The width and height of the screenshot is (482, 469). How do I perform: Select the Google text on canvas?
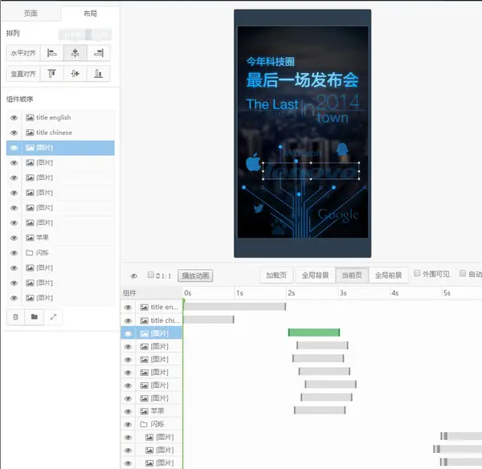(x=338, y=215)
